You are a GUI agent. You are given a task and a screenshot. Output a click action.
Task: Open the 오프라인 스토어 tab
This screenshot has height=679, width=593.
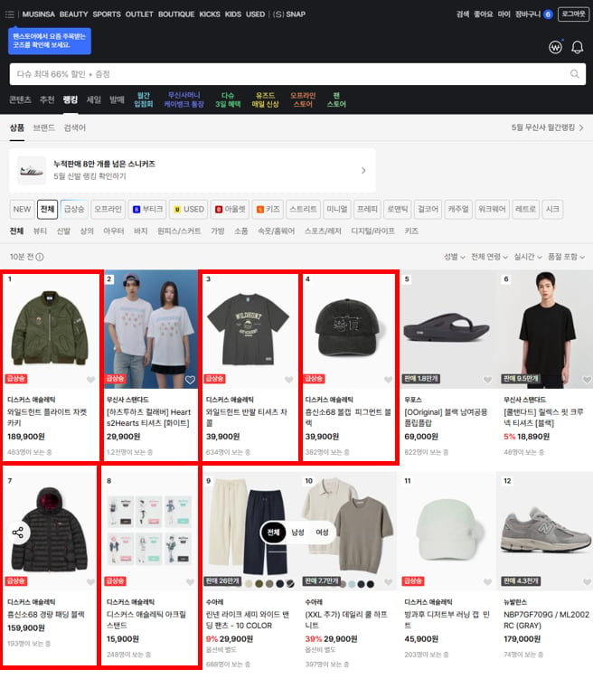click(x=303, y=99)
